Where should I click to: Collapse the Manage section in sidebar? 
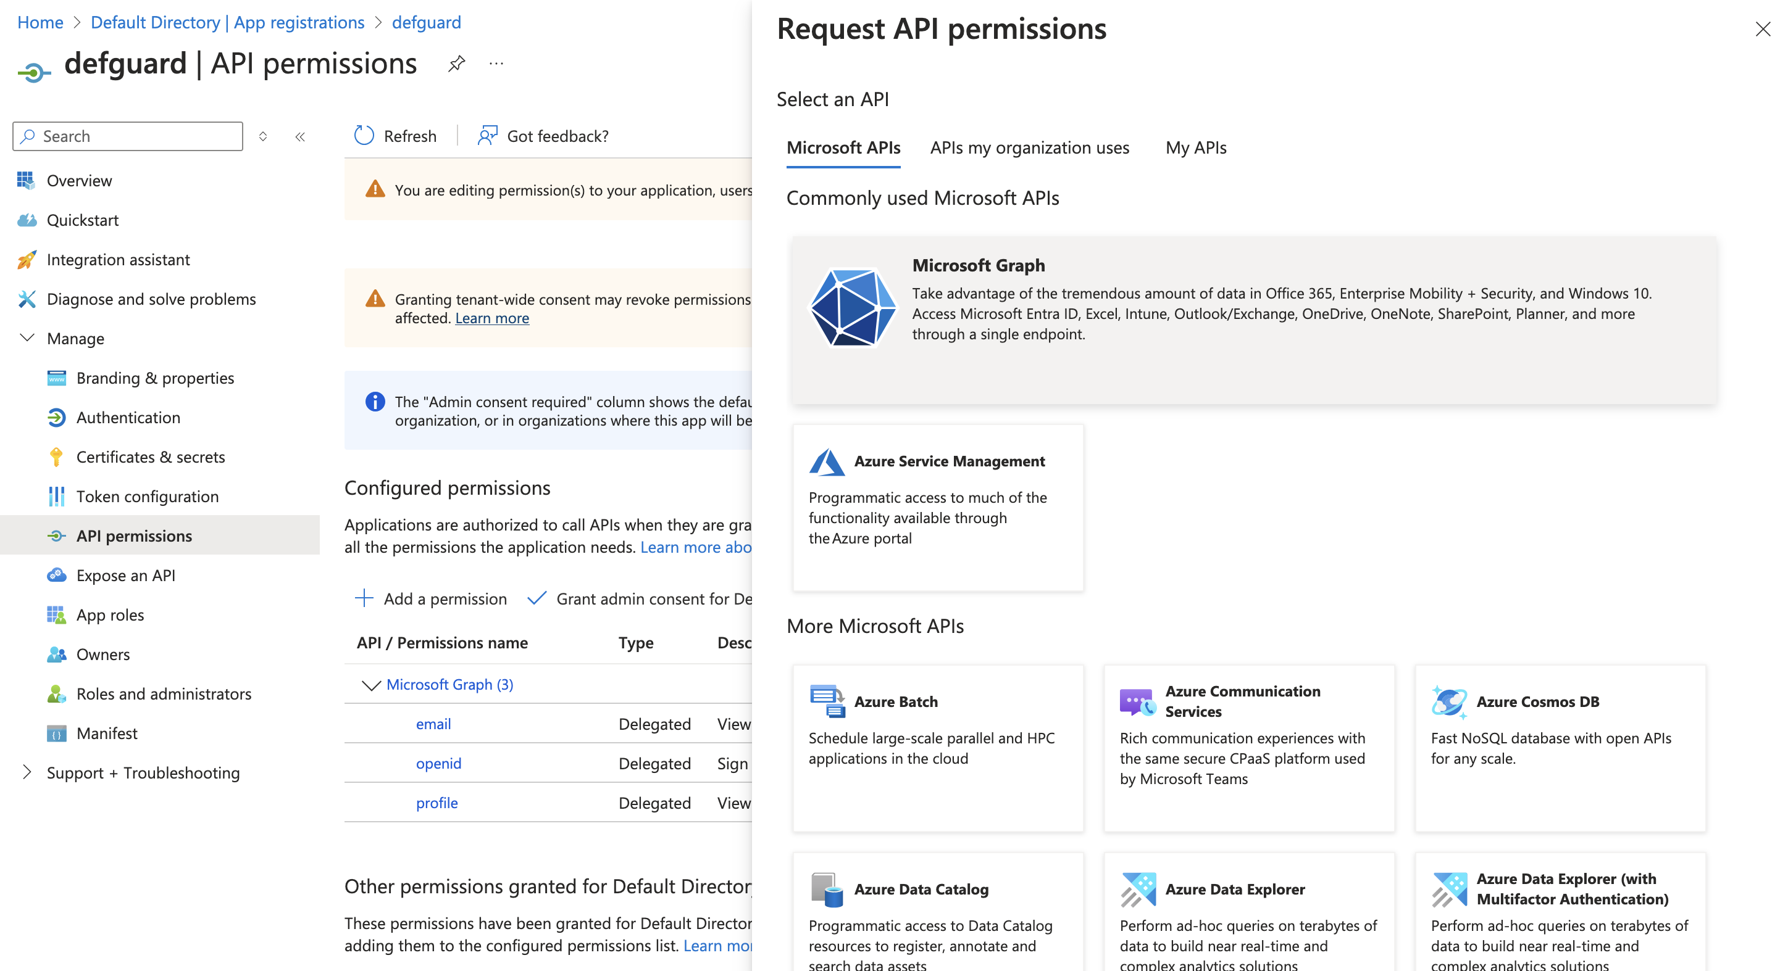coord(27,338)
